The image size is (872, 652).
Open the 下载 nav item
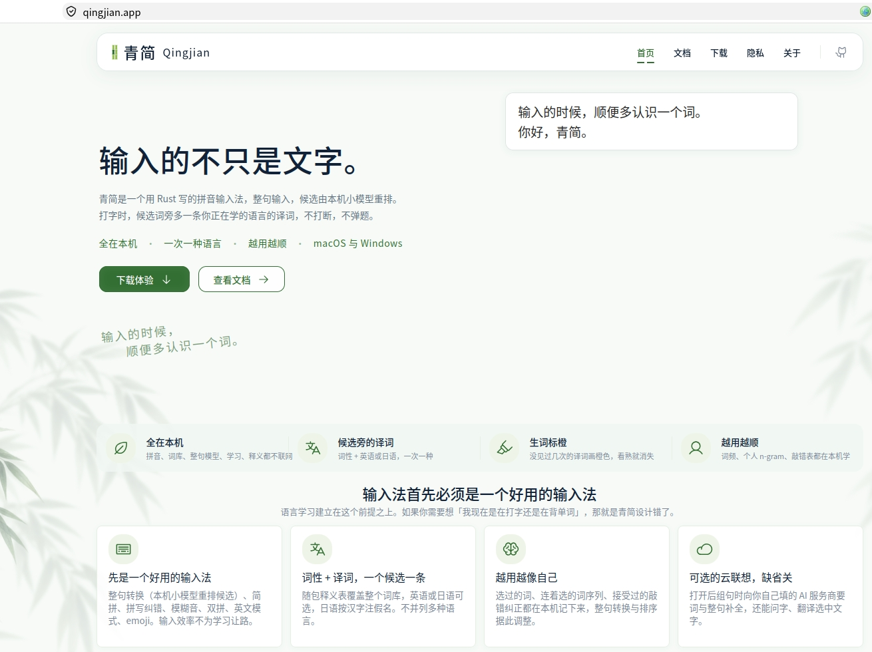click(x=719, y=53)
